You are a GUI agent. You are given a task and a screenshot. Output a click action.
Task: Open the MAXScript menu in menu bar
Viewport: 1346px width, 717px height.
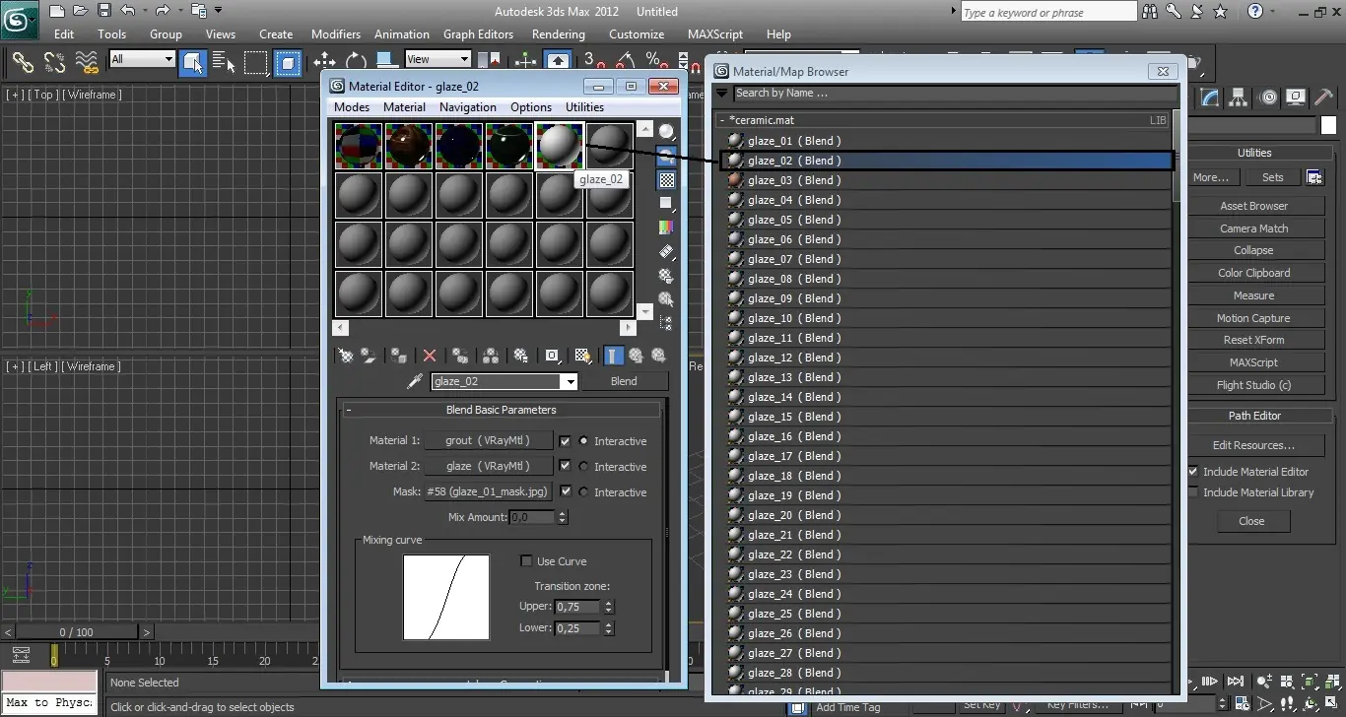(715, 33)
